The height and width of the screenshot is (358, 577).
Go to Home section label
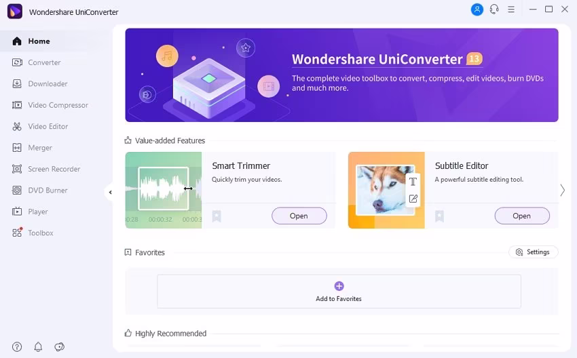pyautogui.click(x=39, y=41)
